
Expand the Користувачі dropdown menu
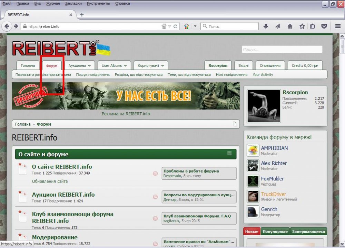pyautogui.click(x=151, y=65)
